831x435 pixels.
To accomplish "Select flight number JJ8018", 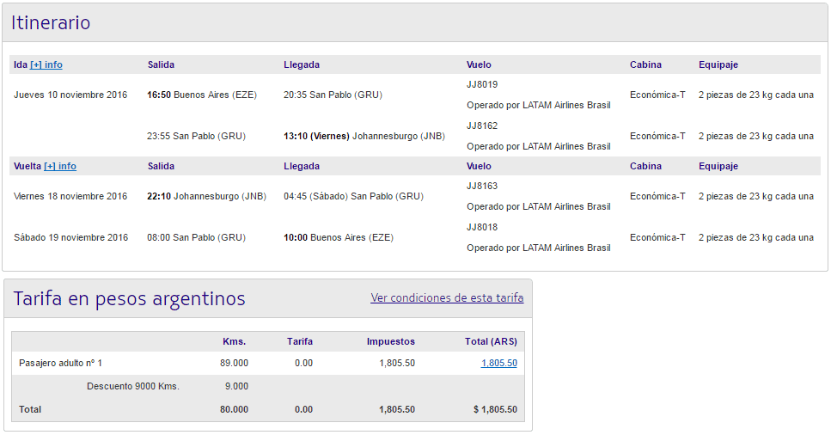I will pos(482,227).
